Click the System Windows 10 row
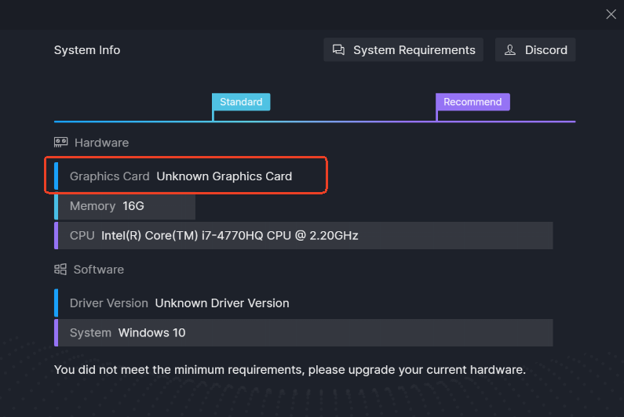The width and height of the screenshot is (624, 417). 303,332
